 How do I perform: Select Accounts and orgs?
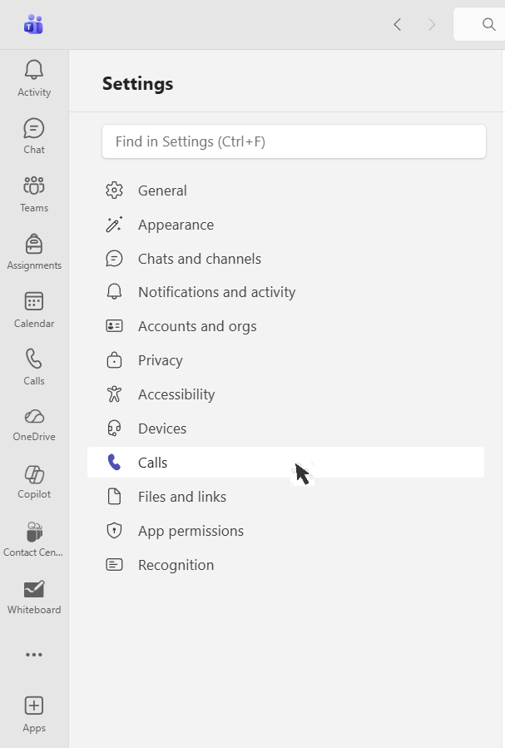[285, 326]
